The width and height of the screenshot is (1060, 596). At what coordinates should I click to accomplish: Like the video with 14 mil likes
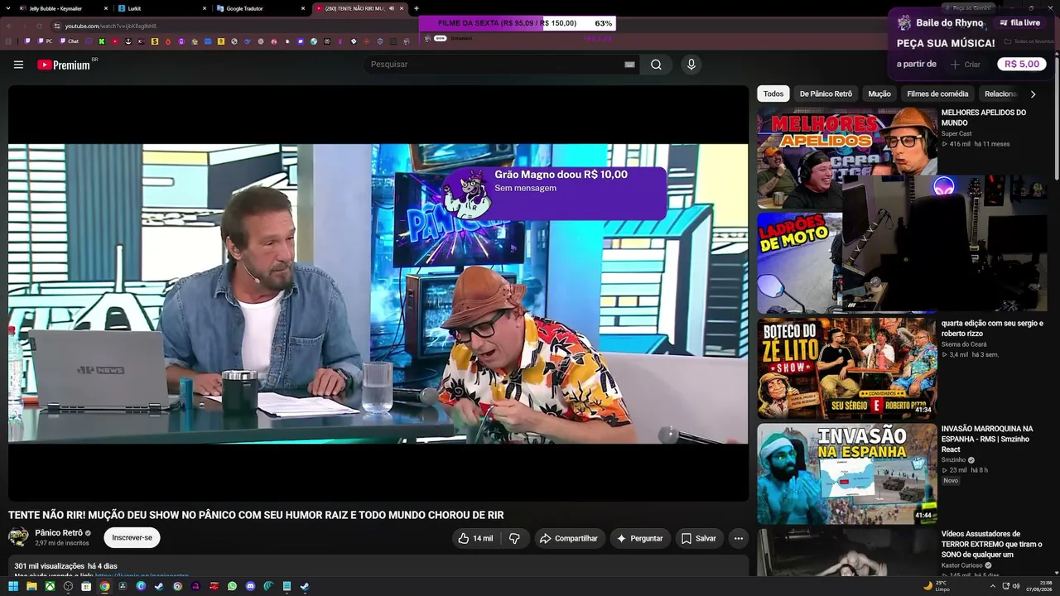(475, 538)
